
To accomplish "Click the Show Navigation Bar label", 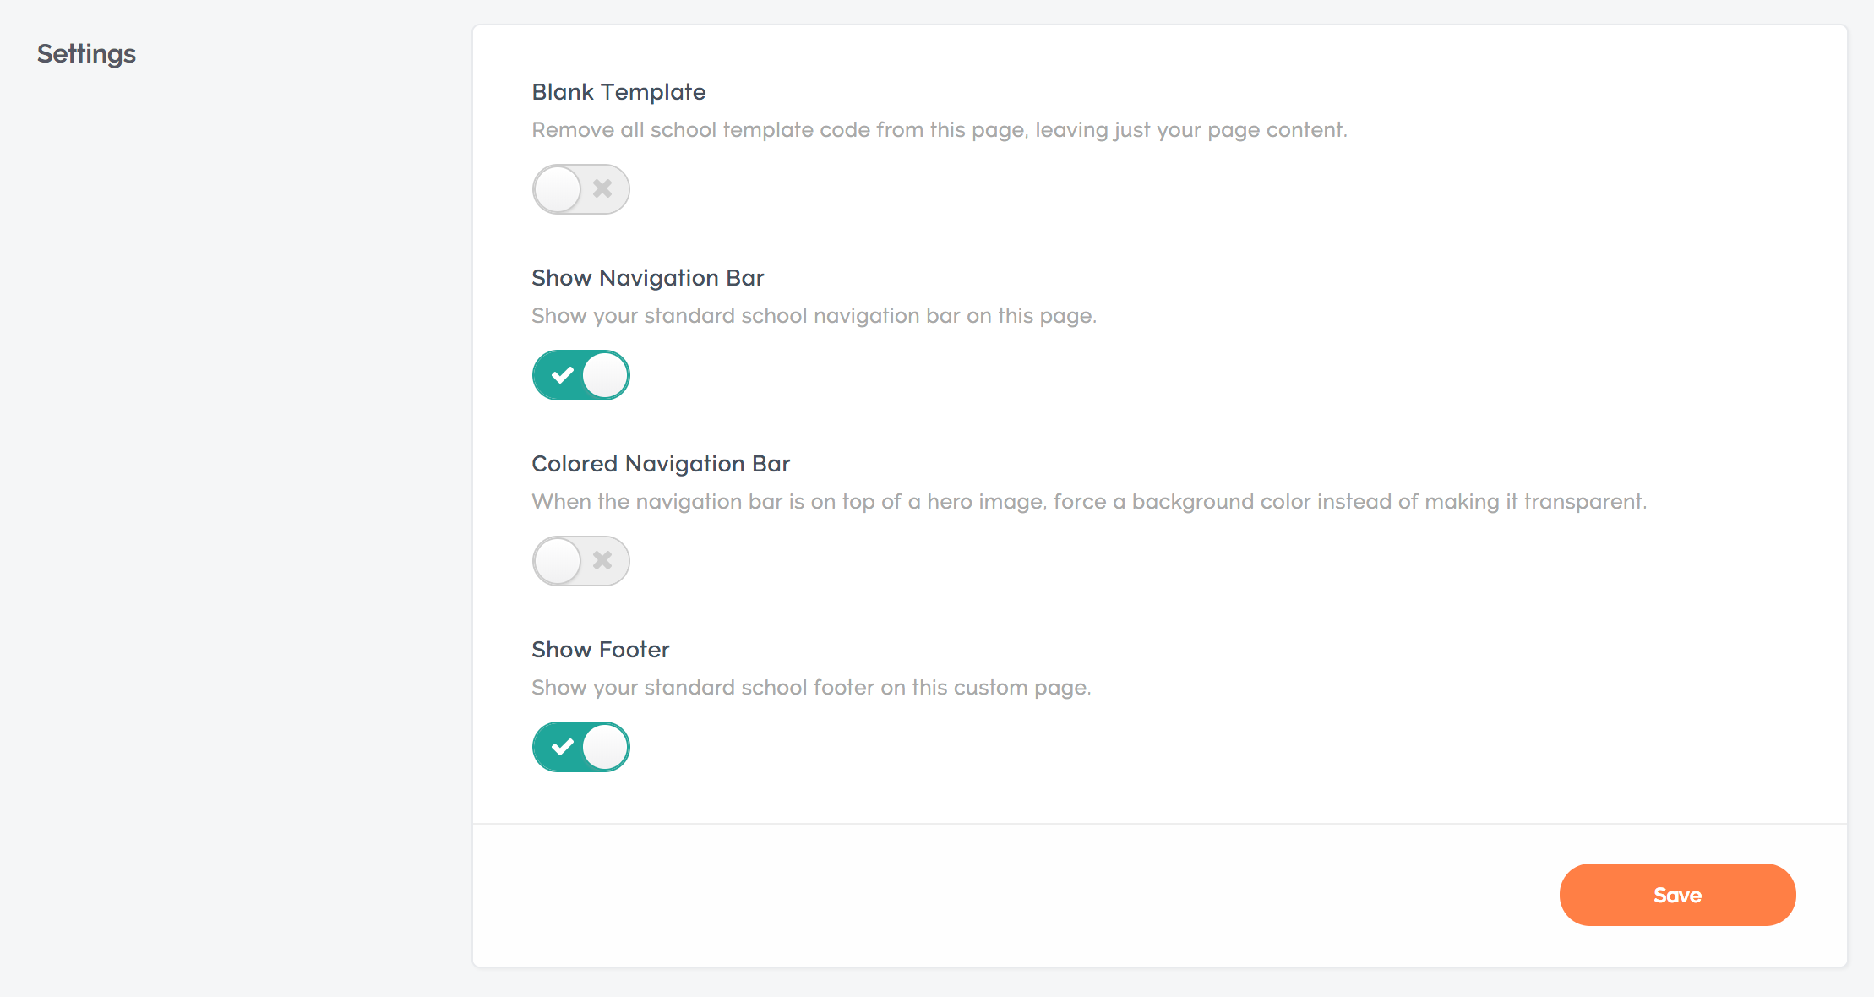I will pos(647,278).
